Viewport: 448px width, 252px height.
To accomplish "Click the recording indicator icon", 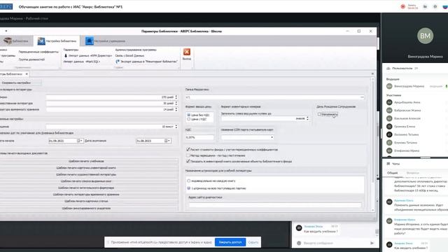I will [x=403, y=6].
